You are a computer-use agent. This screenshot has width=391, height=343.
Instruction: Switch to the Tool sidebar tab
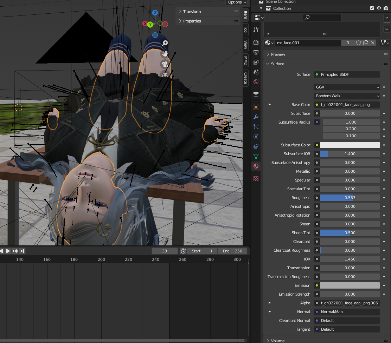[246, 29]
